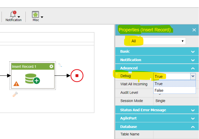Click the wrench icon below the activity
This screenshot has width=199, height=139.
pos(15,94)
